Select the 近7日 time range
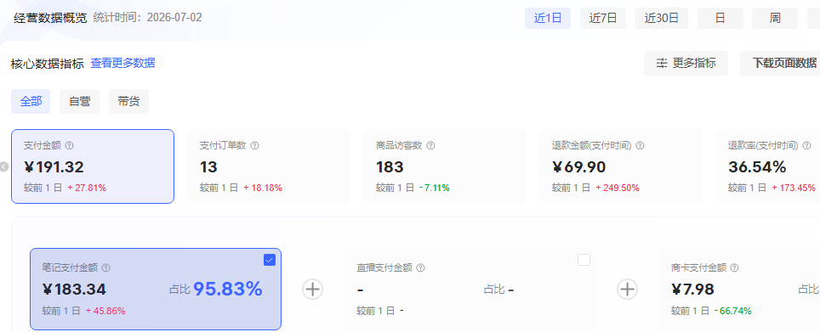This screenshot has width=820, height=332. point(603,19)
